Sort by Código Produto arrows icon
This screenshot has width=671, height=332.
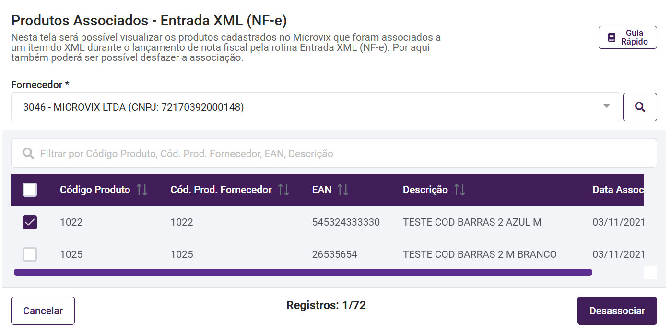(x=142, y=190)
